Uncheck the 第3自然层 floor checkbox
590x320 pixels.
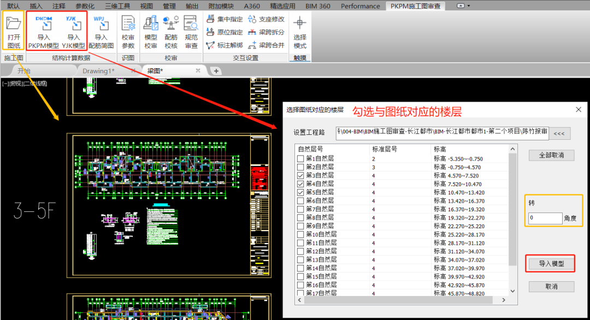point(301,175)
